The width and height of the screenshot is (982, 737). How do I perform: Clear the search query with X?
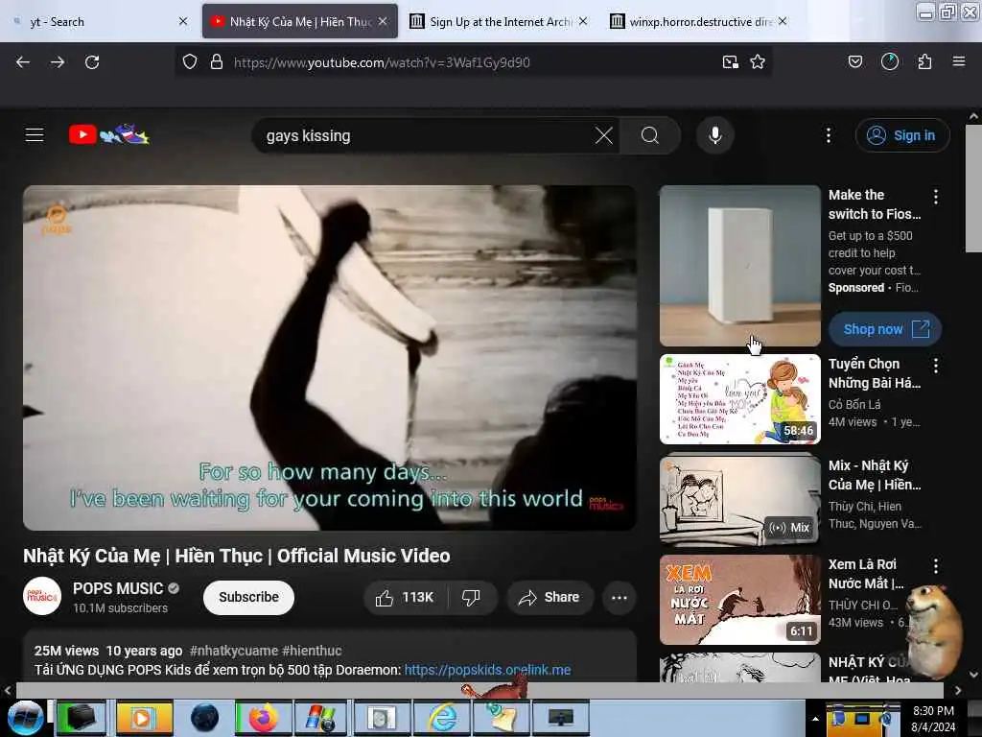604,135
